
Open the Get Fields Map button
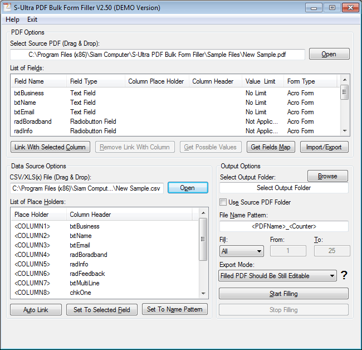(x=271, y=147)
